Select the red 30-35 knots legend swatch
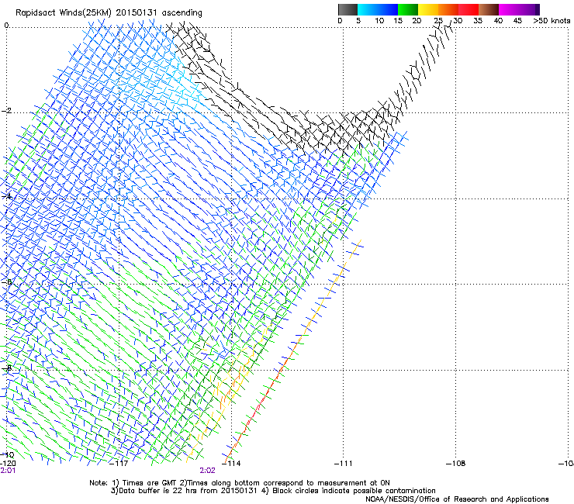Image resolution: width=574 pixels, height=504 pixels. pos(469,9)
